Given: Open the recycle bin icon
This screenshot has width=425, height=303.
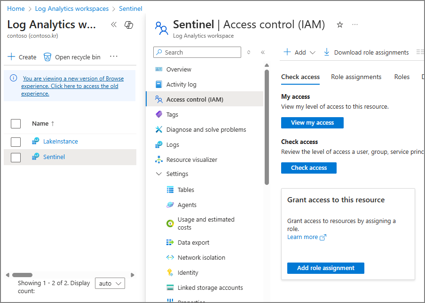Looking at the screenshot, I should pyautogui.click(x=47, y=57).
